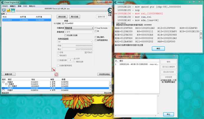Open the 表单 menu

click(x=19, y=6)
